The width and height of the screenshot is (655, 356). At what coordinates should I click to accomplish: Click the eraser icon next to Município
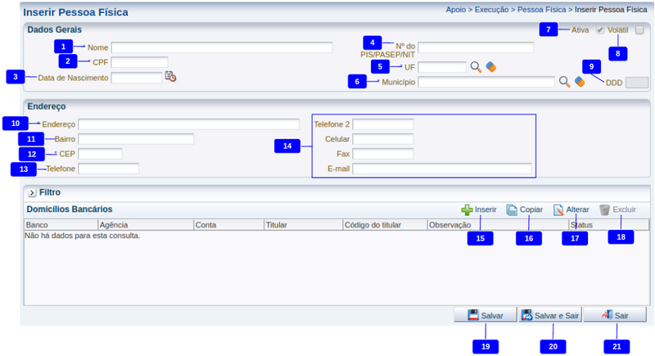(x=579, y=82)
